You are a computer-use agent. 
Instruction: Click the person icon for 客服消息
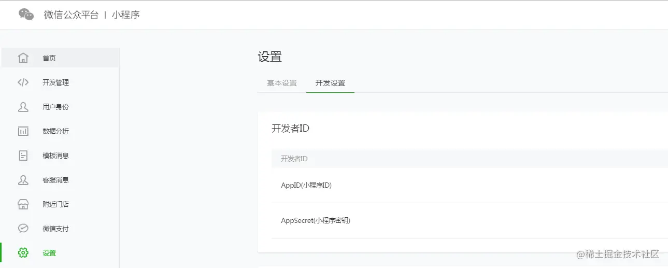[x=23, y=180]
